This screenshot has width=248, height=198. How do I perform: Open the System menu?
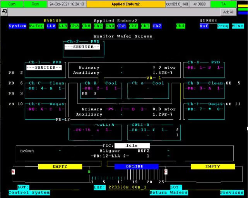[x=17, y=26]
